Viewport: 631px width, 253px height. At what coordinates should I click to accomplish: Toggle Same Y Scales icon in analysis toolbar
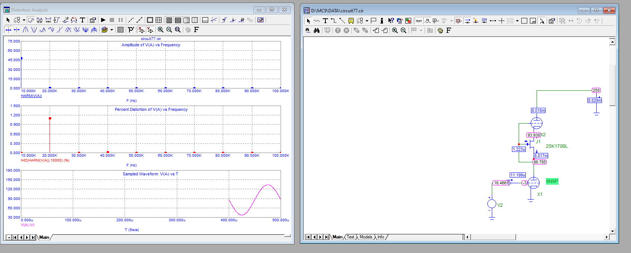tap(150, 30)
